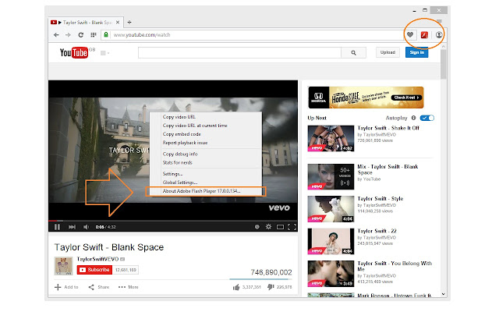The width and height of the screenshot is (499, 312).
Task: Reload the YouTube page
Action: click(81, 34)
